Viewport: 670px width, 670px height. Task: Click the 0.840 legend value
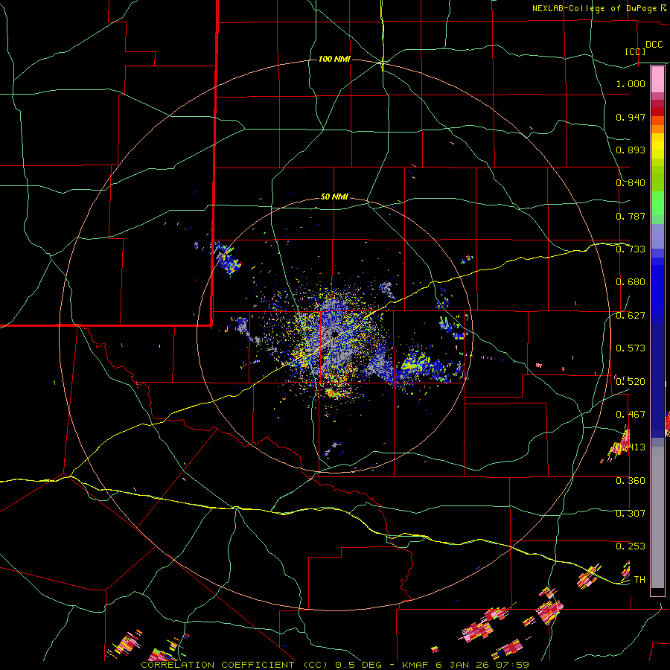point(631,183)
